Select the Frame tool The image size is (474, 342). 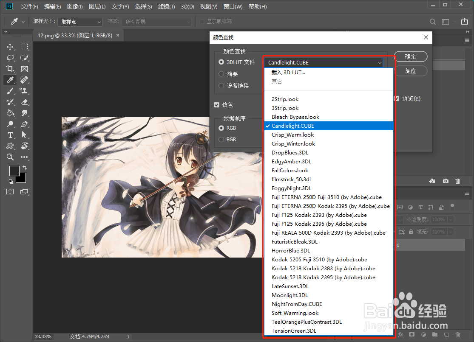(x=24, y=69)
